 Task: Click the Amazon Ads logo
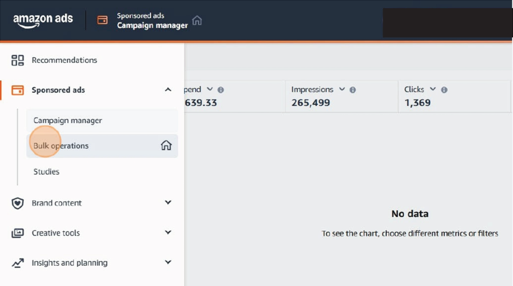coord(43,21)
